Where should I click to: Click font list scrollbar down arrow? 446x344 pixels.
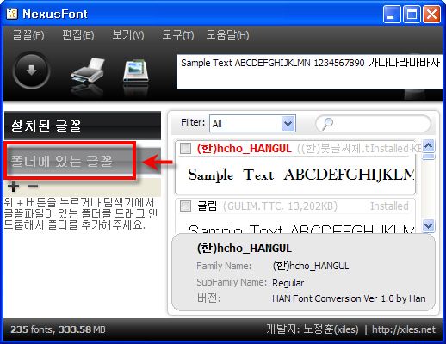[429, 225]
